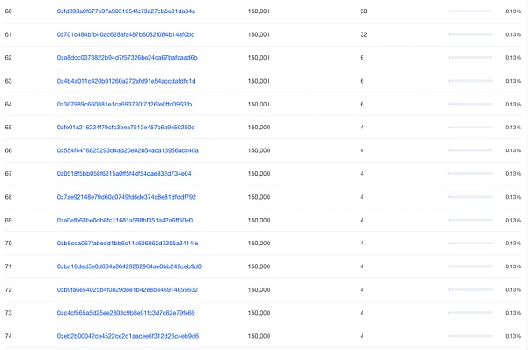Open row 70 address beginning 0xb8cda067

pos(128,243)
